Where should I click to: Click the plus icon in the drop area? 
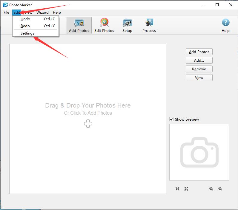(x=88, y=124)
